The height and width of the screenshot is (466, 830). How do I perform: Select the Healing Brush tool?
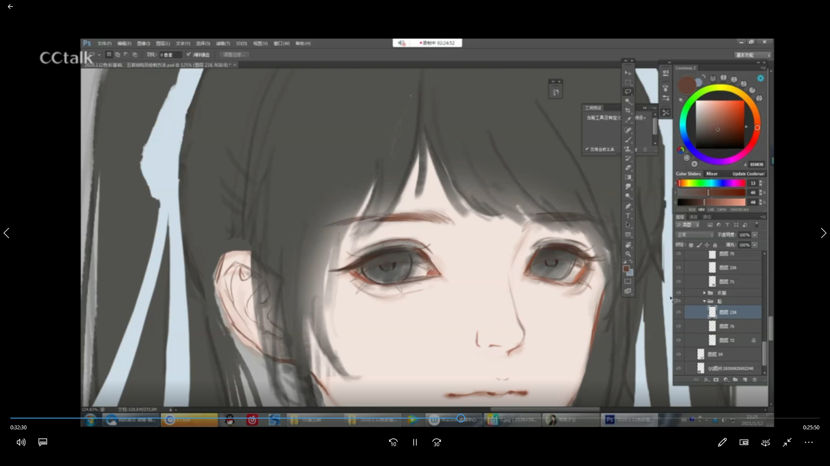click(x=628, y=130)
